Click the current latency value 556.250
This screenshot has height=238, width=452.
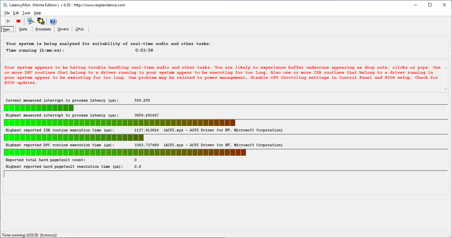pos(142,100)
